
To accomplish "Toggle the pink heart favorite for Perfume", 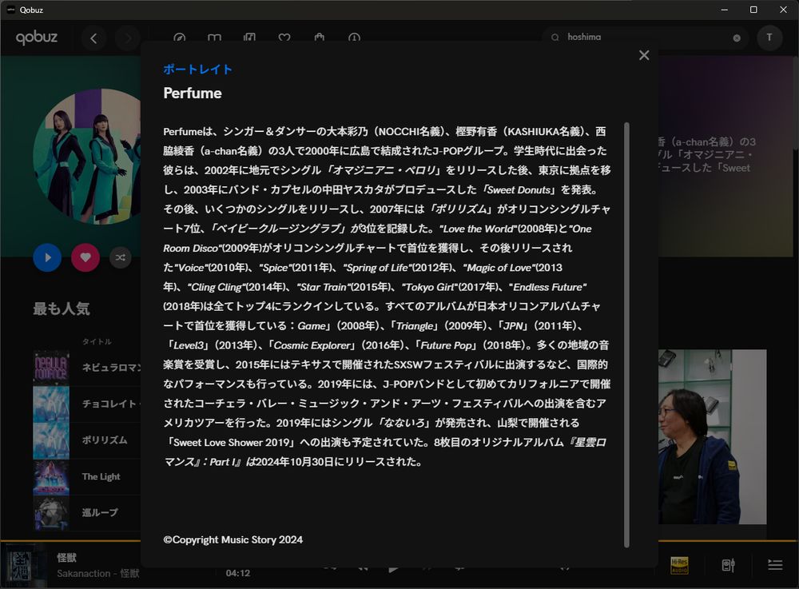I will coord(85,257).
